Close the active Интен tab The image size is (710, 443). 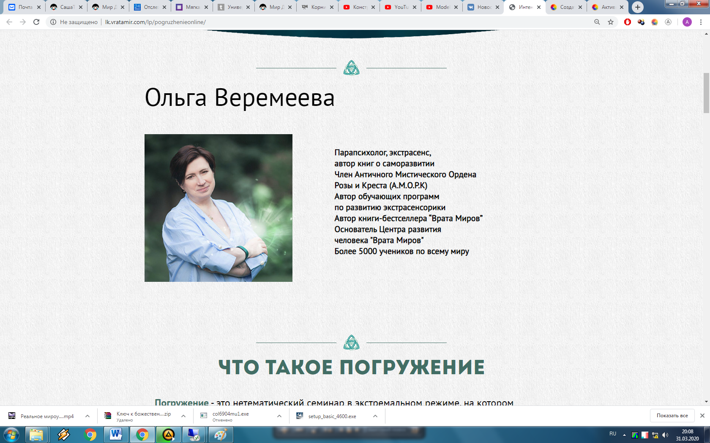539,7
